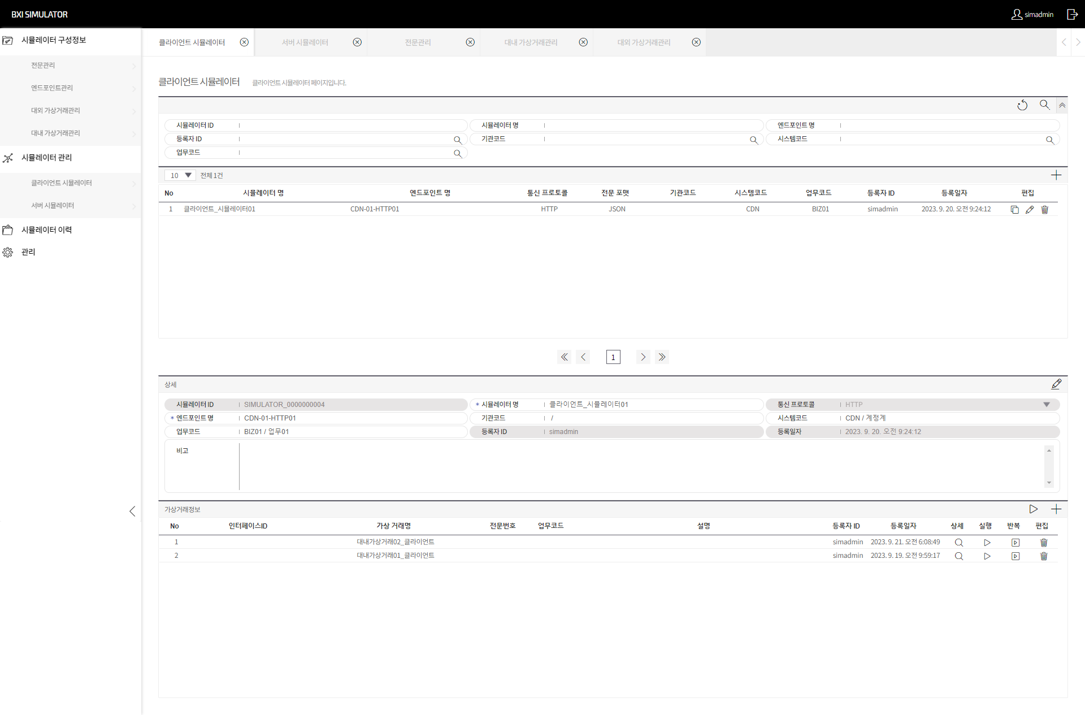The width and height of the screenshot is (1085, 715).
Task: Open the simadmin user profile
Action: tap(1032, 14)
